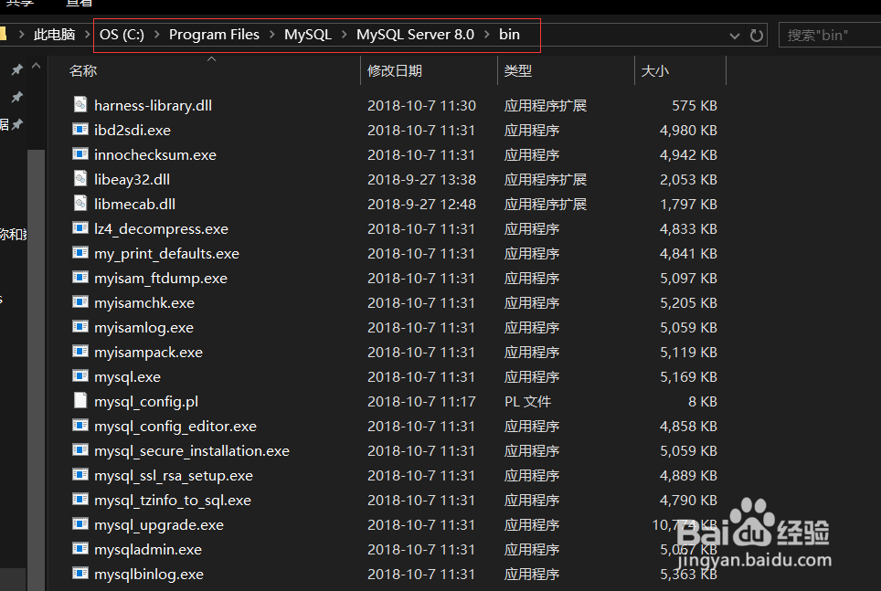Select file name mysql.exe
The width and height of the screenshot is (881, 591).
click(127, 377)
